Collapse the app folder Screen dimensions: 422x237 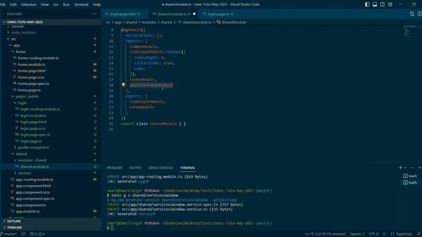[51, 45]
